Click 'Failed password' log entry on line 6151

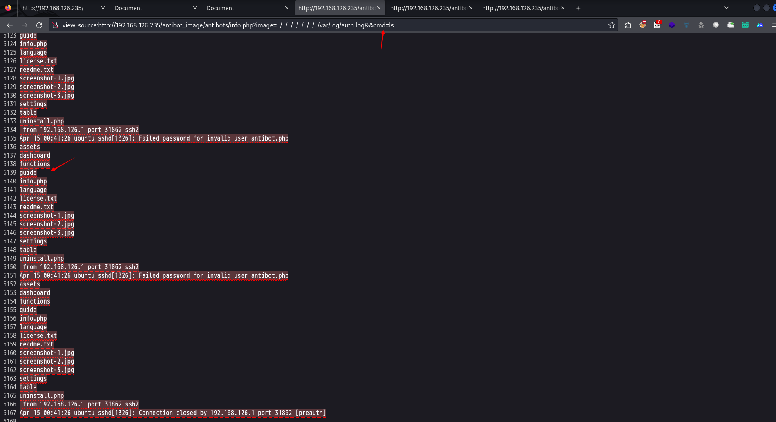[x=154, y=275]
